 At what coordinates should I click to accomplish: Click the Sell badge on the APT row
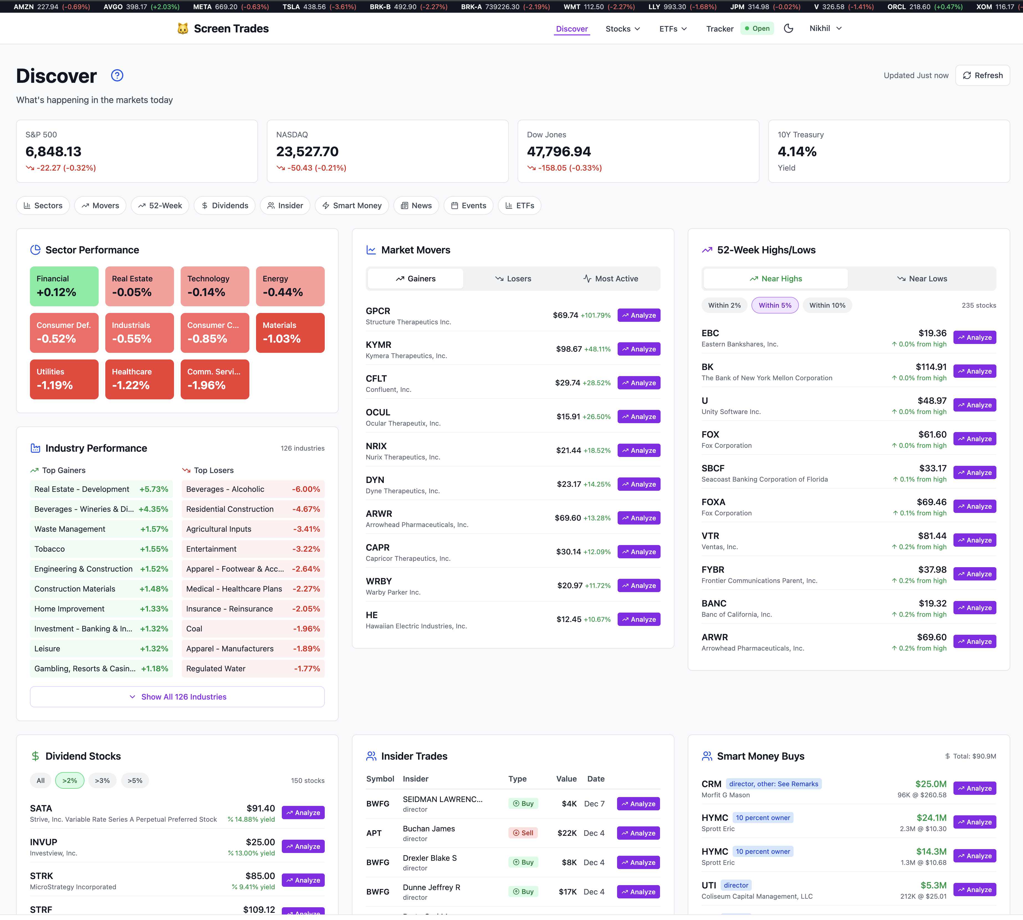coord(523,832)
